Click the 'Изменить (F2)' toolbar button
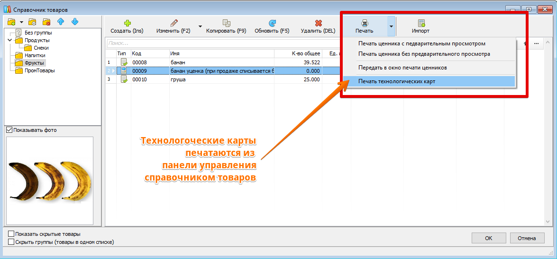The height and width of the screenshot is (259, 557). click(173, 27)
